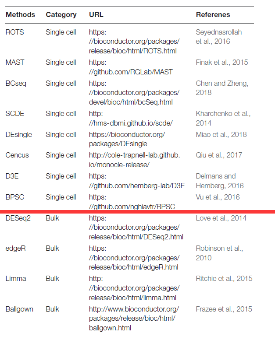Click the Robinson et al., 2010 reference
Screen dimensions: 275x340
tap(219, 253)
